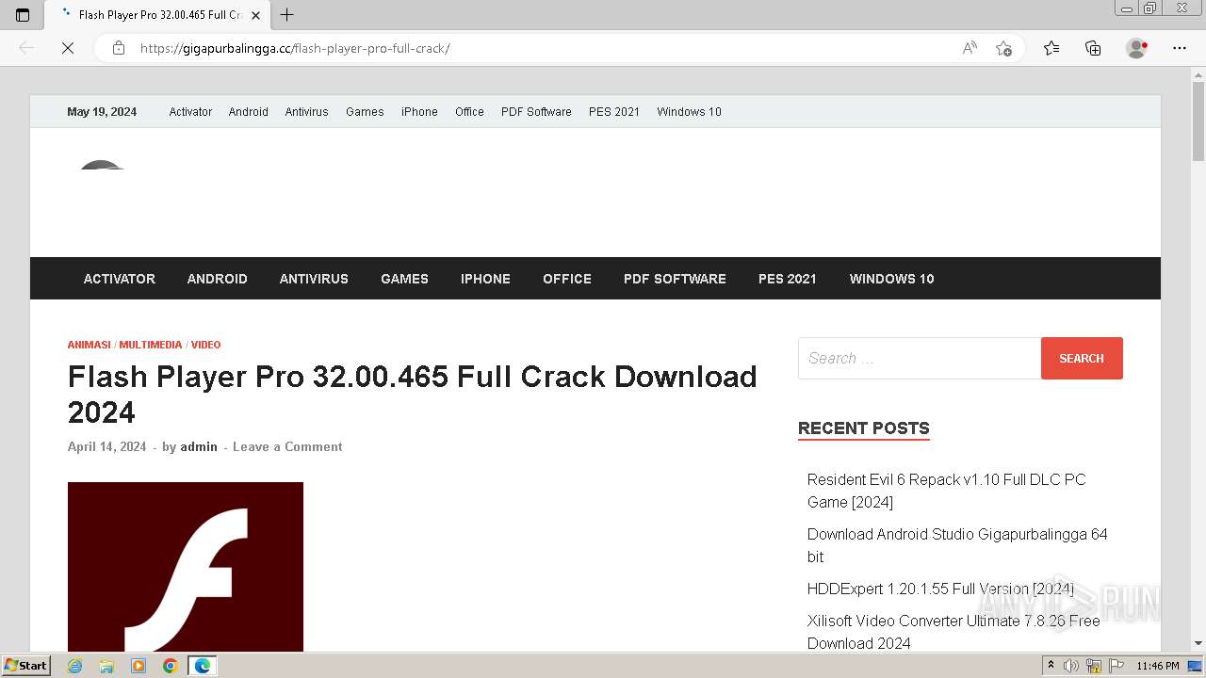Select PES 2021 in the dark menu
The width and height of the screenshot is (1206, 678).
pos(788,279)
